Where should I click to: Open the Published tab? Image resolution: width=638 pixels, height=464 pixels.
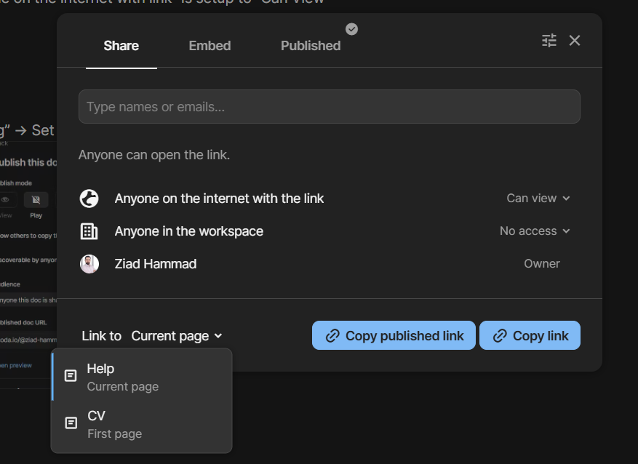311,46
